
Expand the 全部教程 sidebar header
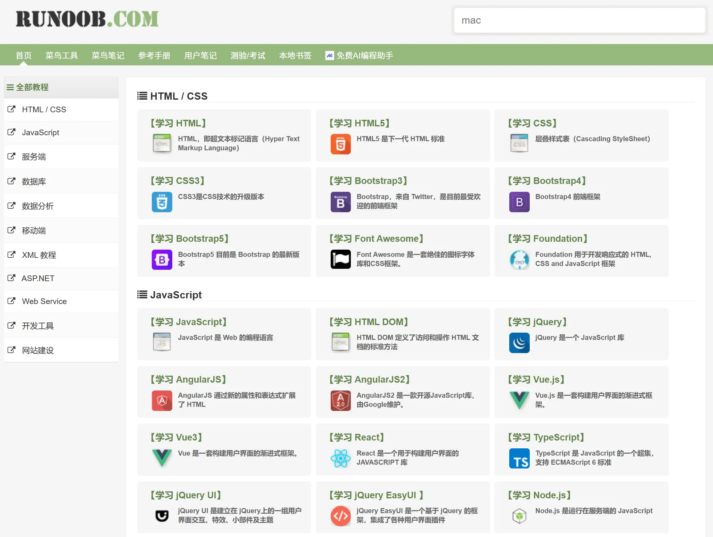[x=32, y=87]
